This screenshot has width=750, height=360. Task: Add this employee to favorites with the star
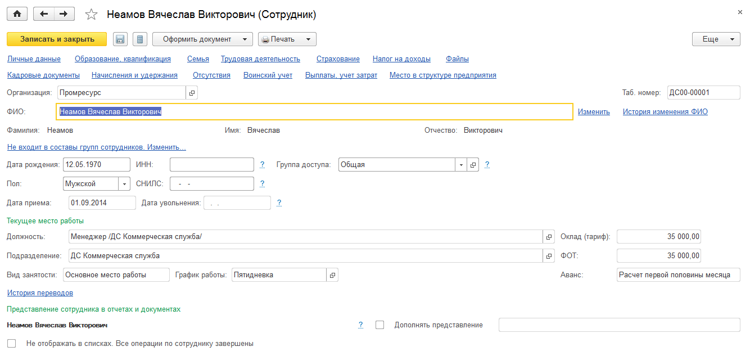(91, 15)
